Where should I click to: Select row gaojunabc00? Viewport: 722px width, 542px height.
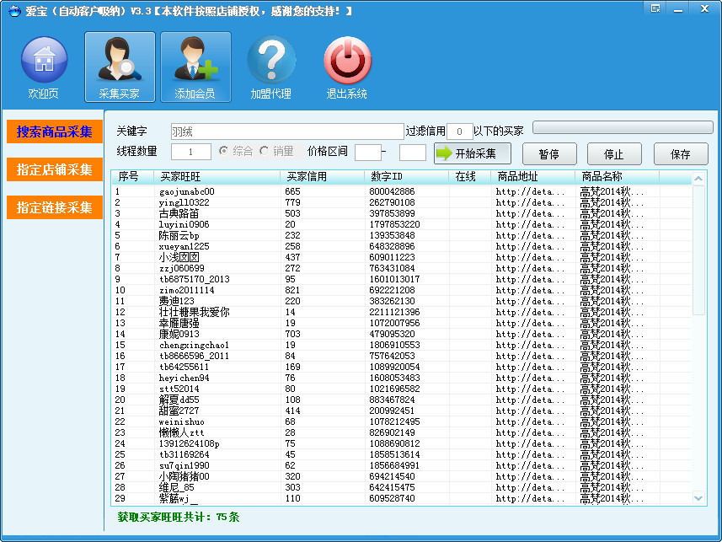click(402, 191)
